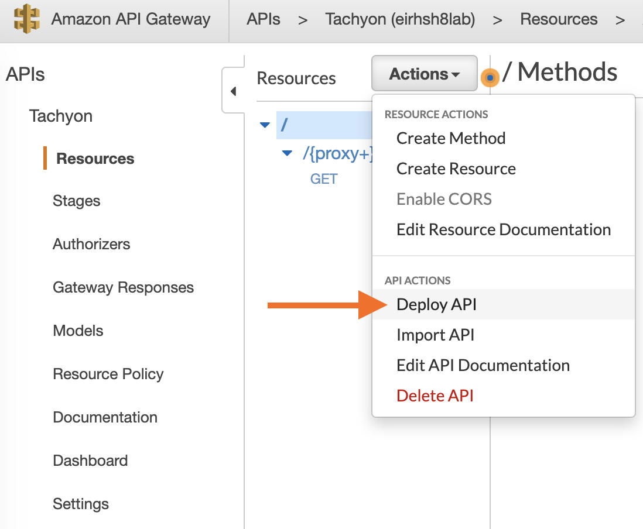This screenshot has width=643, height=529.
Task: Open the Actions dropdown button
Action: click(x=425, y=74)
